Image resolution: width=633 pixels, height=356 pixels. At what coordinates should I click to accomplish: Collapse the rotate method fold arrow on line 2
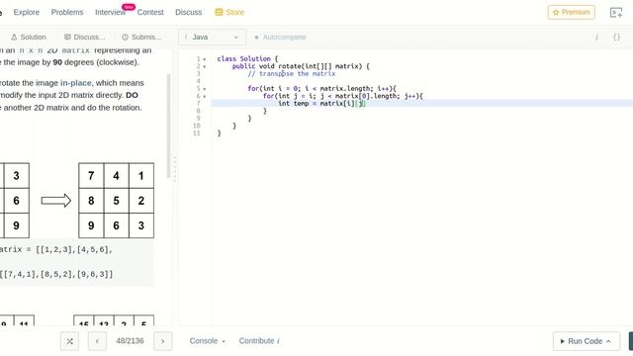pyautogui.click(x=205, y=66)
